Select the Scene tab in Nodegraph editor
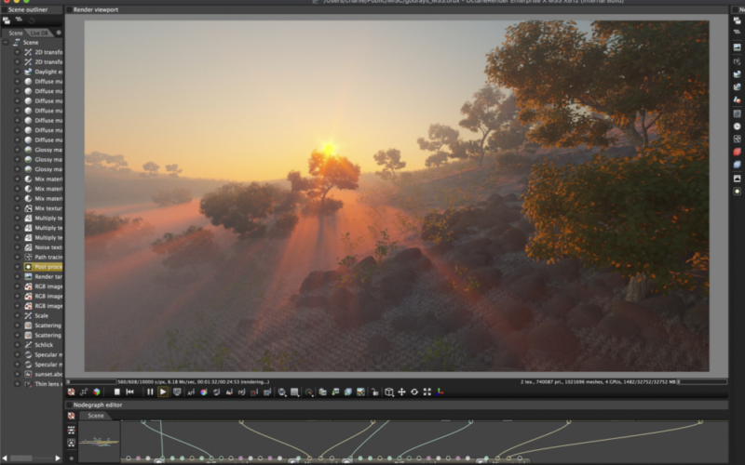 (x=95, y=416)
